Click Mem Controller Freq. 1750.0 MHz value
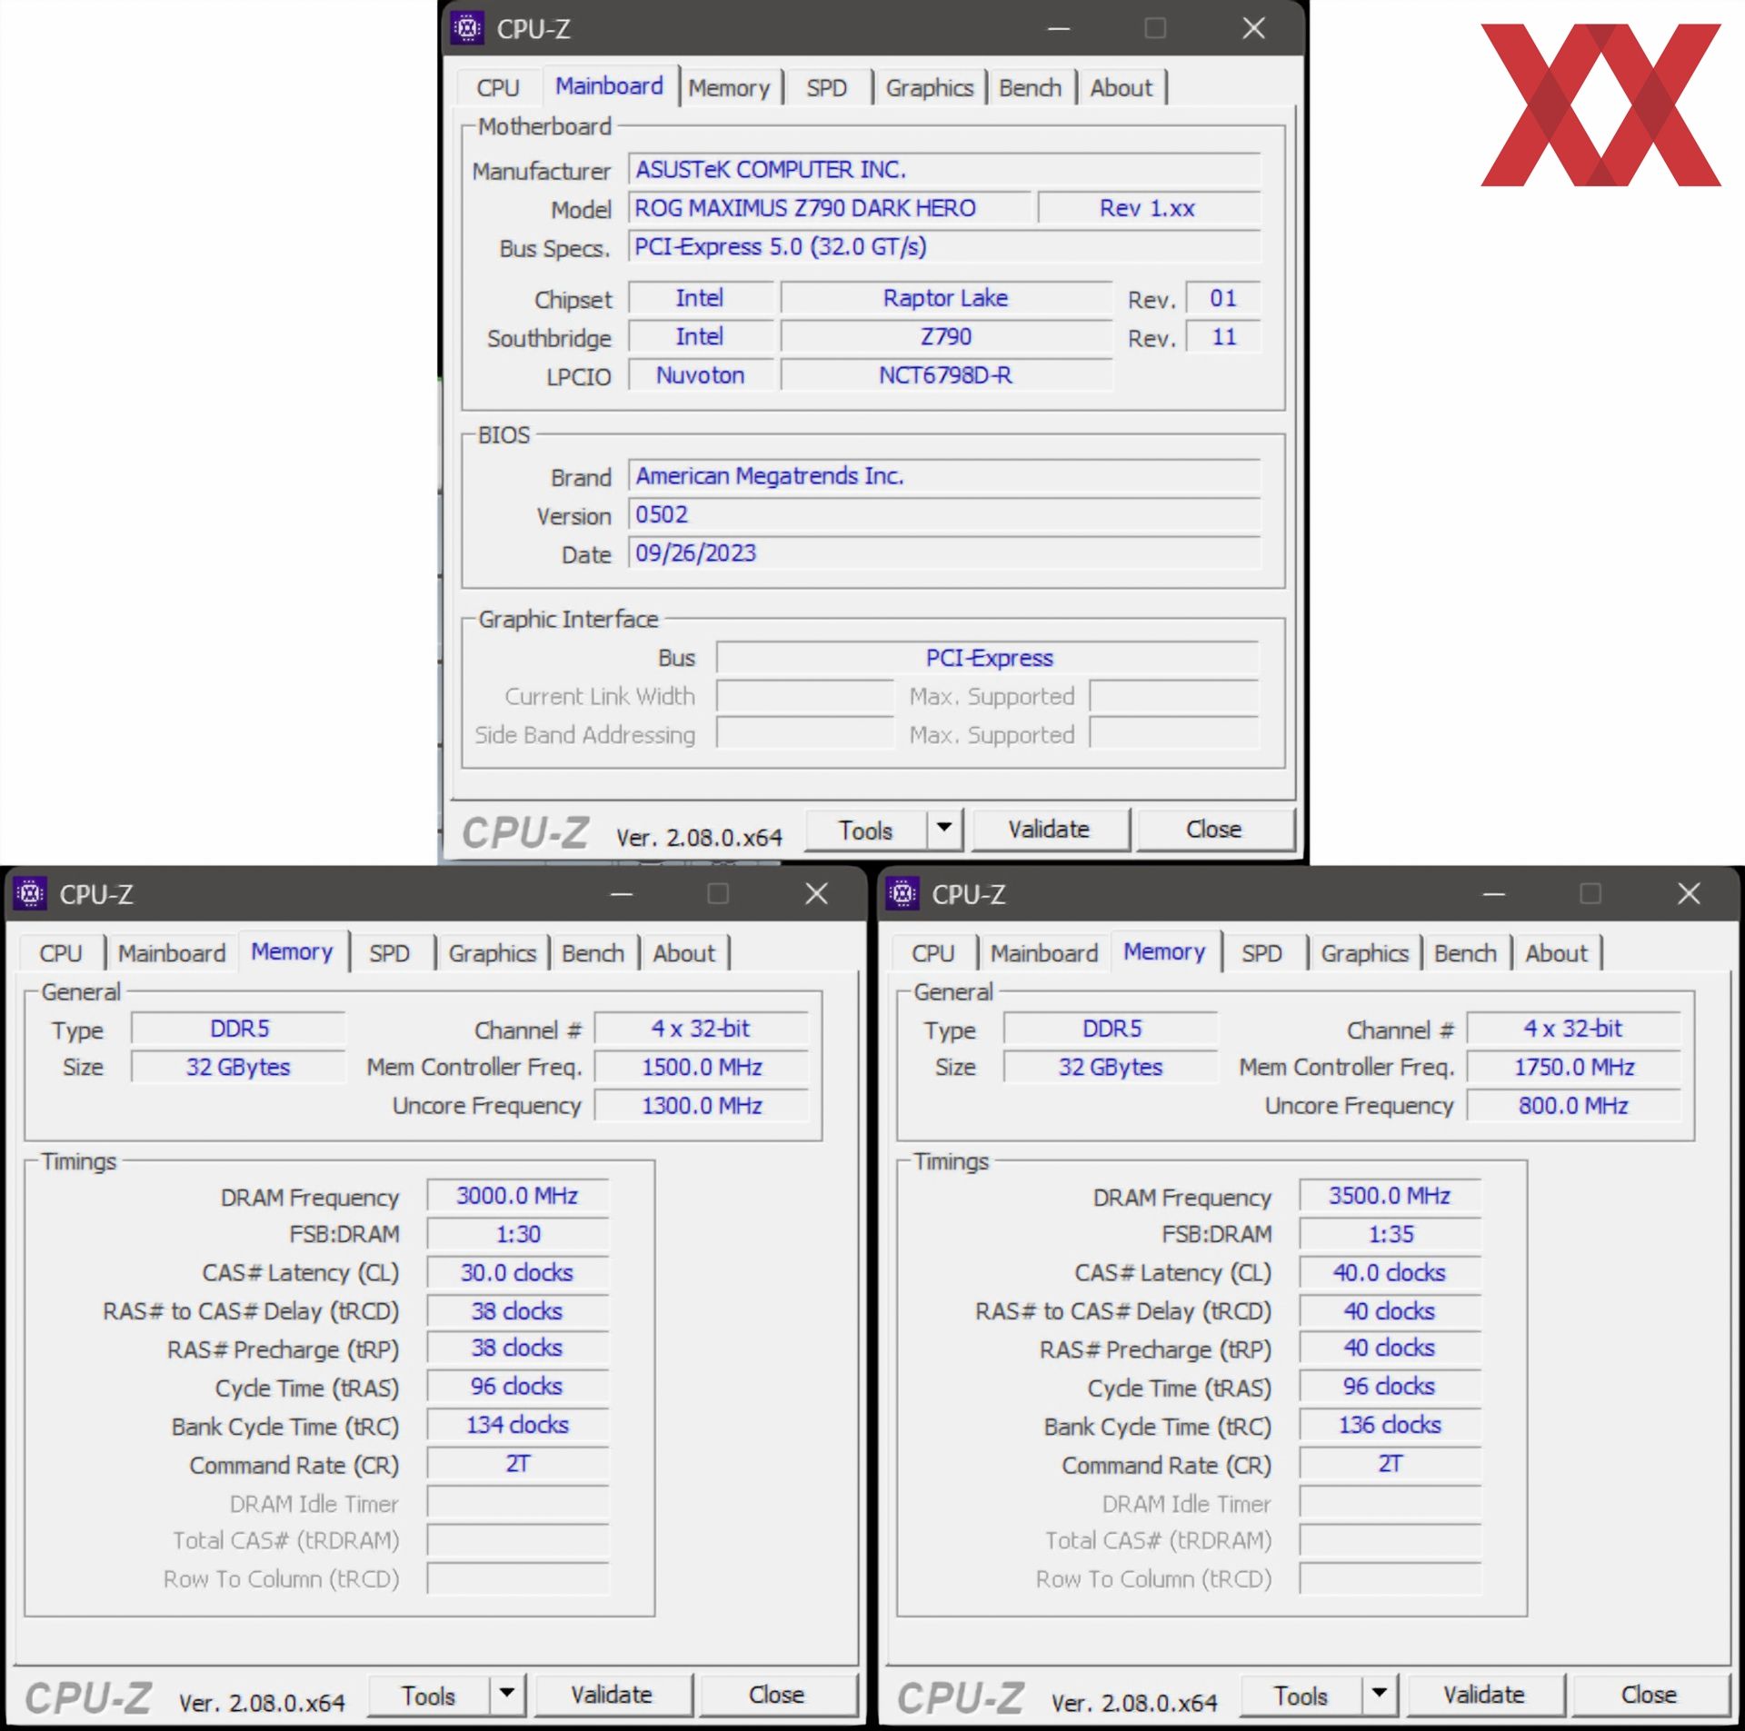The image size is (1745, 1731). click(x=1574, y=1067)
